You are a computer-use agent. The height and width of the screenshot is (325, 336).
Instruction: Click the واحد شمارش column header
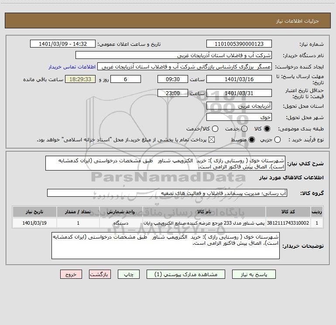[x=121, y=212]
